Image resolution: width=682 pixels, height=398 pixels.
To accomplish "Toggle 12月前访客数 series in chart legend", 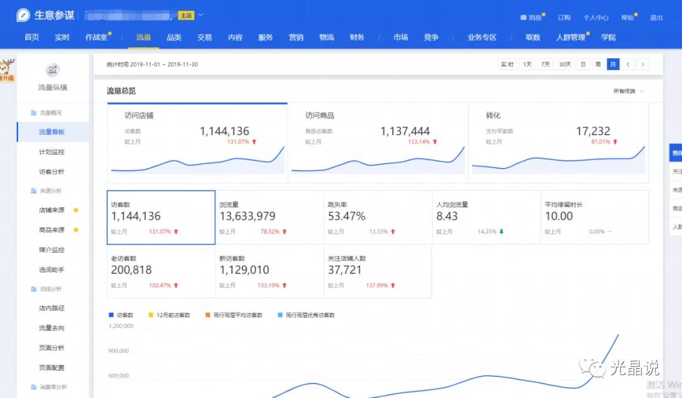I will tap(170, 315).
